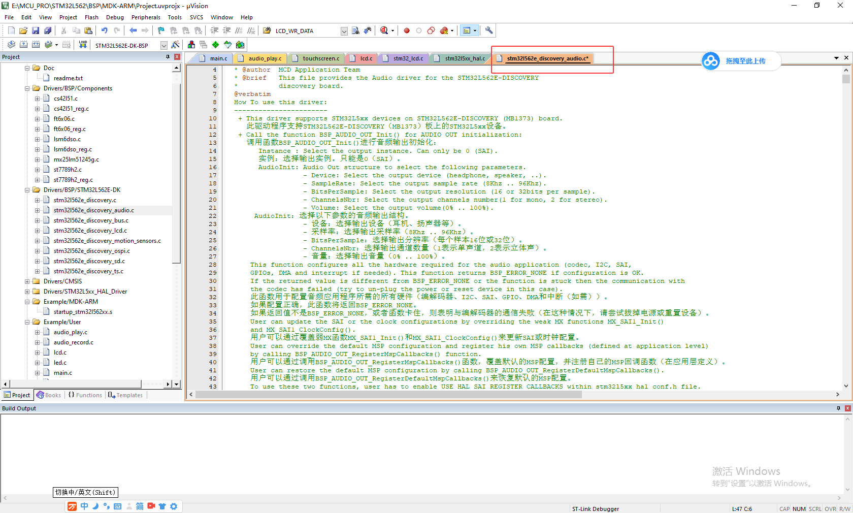Collapse the Example/User folder
853x513 pixels.
point(27,322)
